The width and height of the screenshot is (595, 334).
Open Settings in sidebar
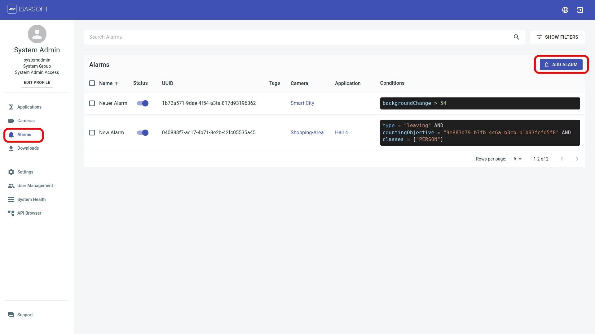coord(25,172)
